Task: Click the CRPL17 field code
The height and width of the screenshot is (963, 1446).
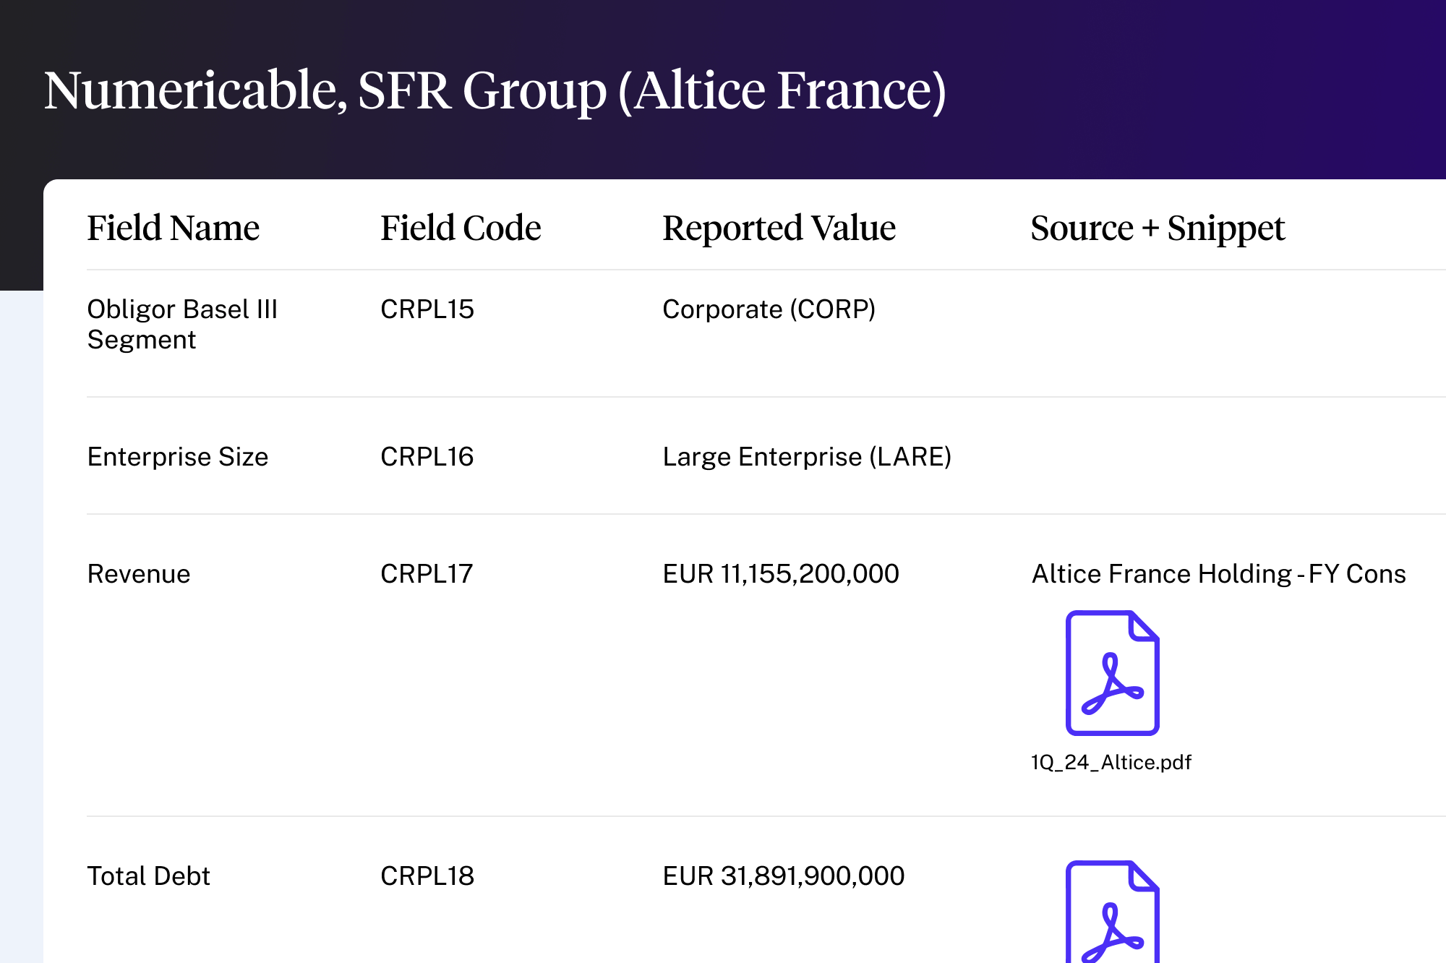Action: (427, 573)
